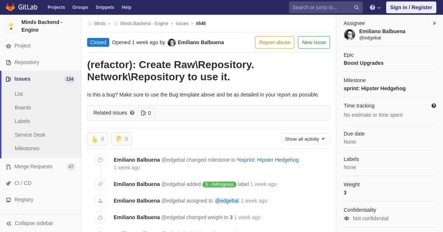This screenshot has height=232, width=443.
Task: Click the weight icon beside weight change
Action: (100, 217)
